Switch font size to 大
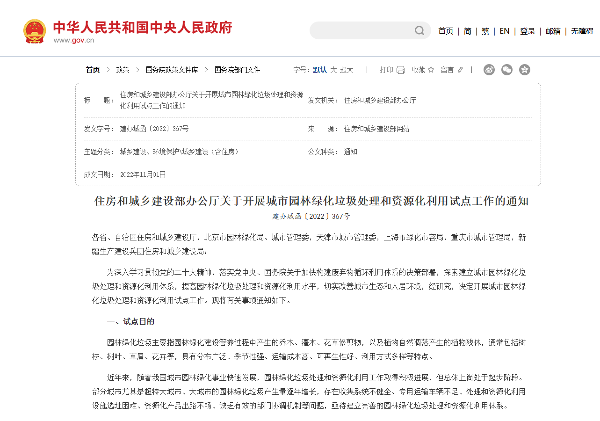This screenshot has width=600, height=421. [x=333, y=70]
